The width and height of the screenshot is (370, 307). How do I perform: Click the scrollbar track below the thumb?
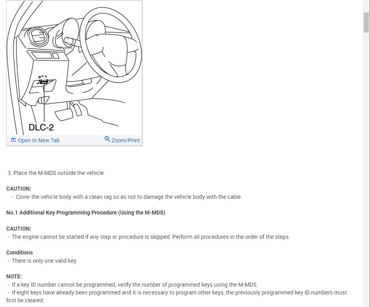366,165
